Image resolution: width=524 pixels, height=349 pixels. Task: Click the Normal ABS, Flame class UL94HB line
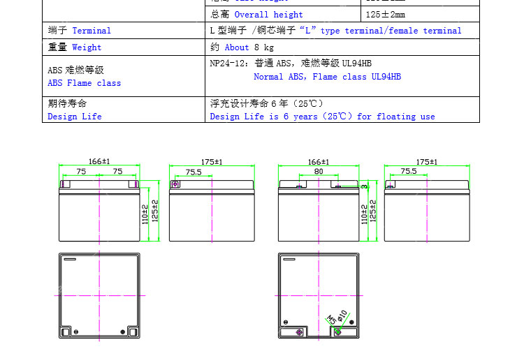327,77
